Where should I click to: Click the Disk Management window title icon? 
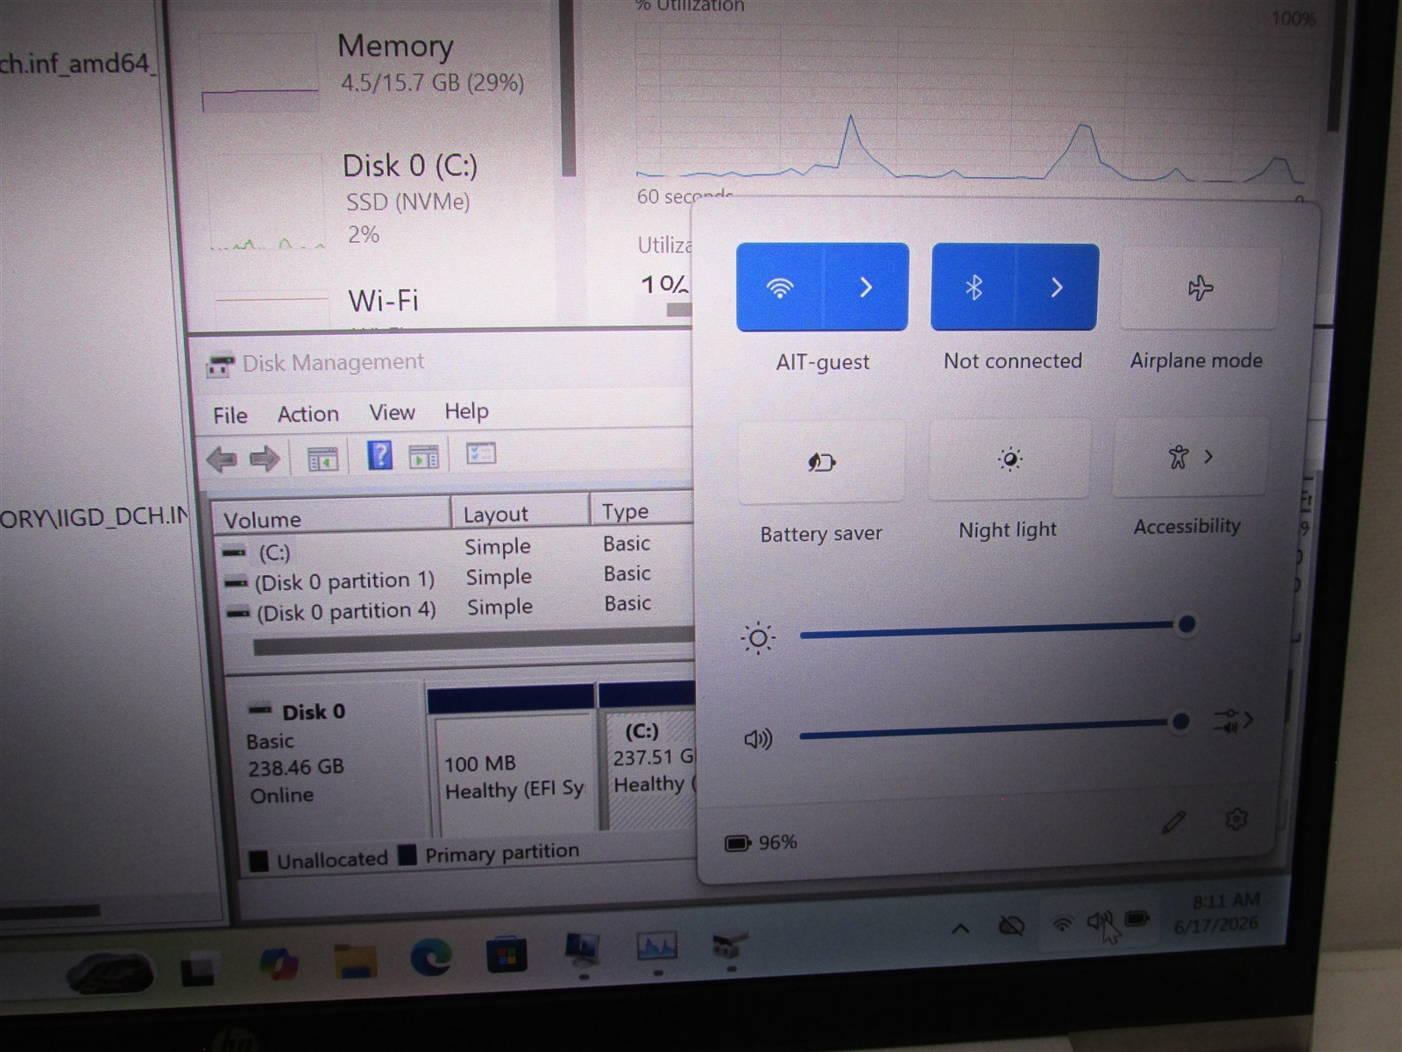(220, 365)
